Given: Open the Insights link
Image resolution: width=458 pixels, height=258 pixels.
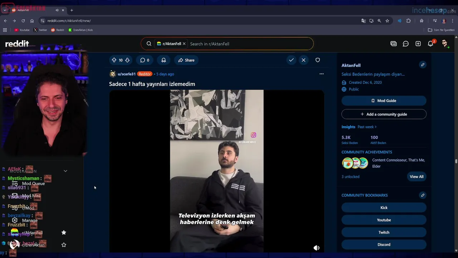Looking at the screenshot, I should (x=348, y=127).
